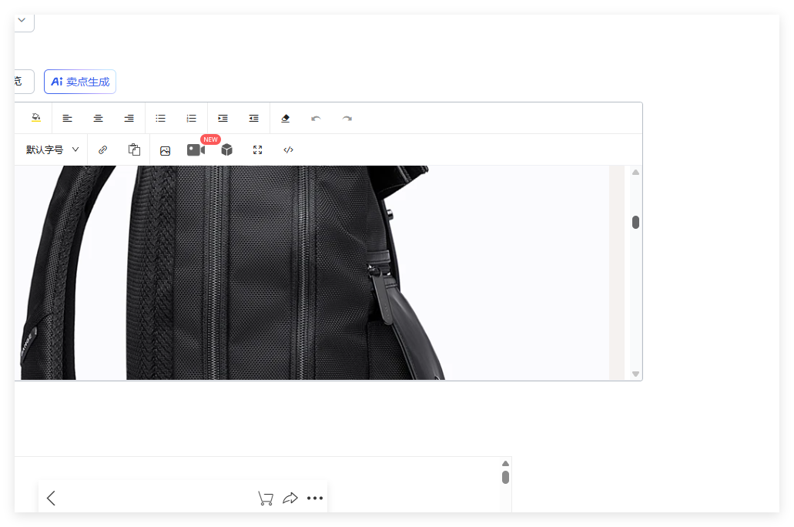
Task: Click the AI 卖点生成 button
Action: tap(80, 82)
